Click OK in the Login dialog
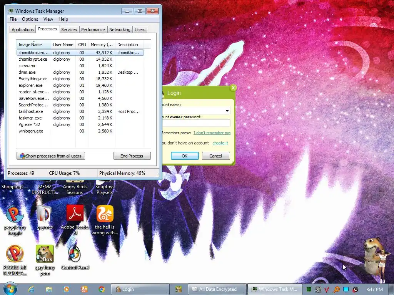The image size is (394, 295). pyautogui.click(x=185, y=156)
